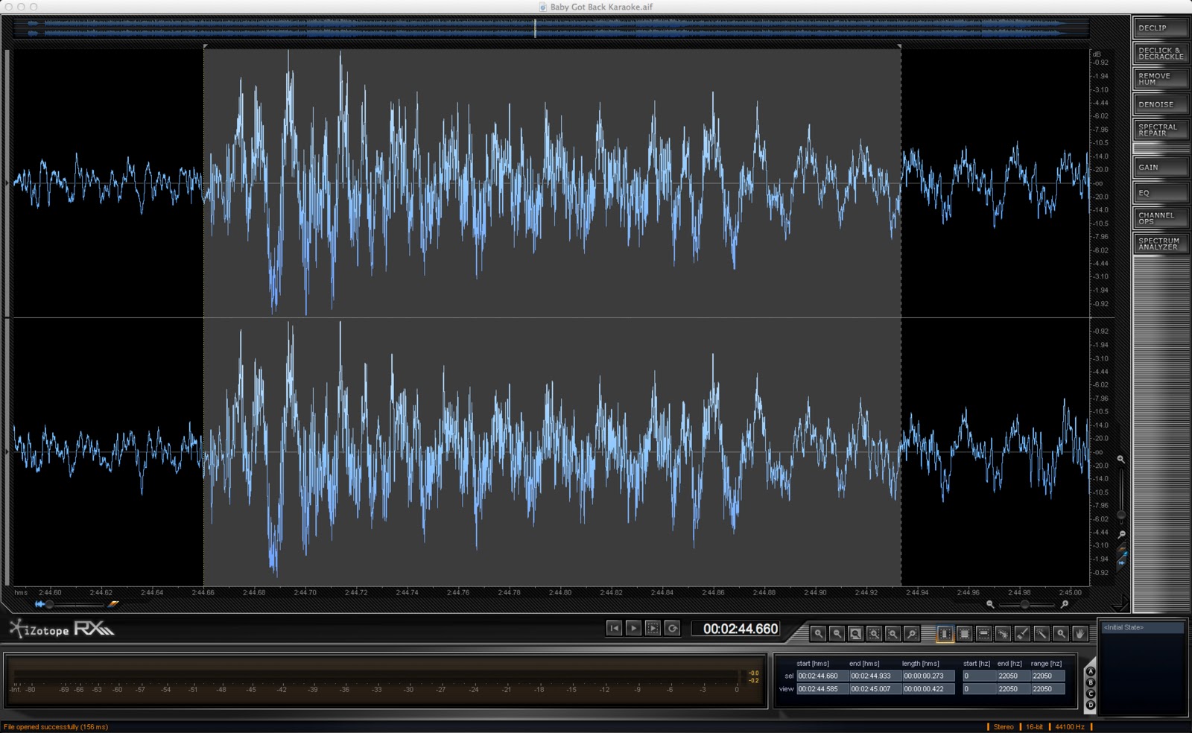The image size is (1192, 733).
Task: Click the Play button in transport
Action: [633, 629]
